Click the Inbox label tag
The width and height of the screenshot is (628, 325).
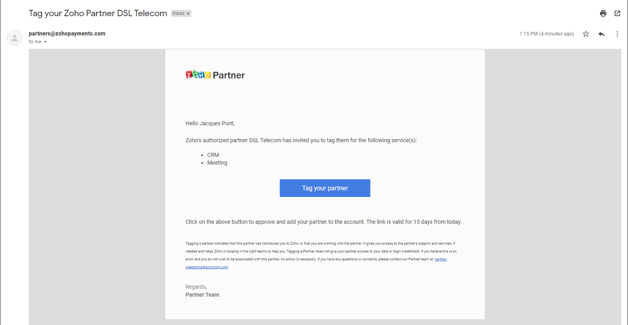tap(178, 13)
